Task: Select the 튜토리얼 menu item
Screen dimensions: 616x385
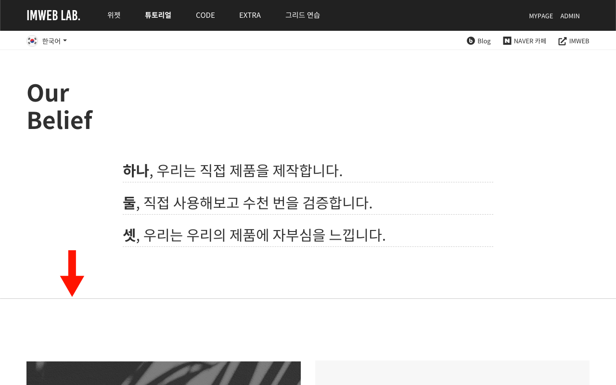Action: [158, 15]
